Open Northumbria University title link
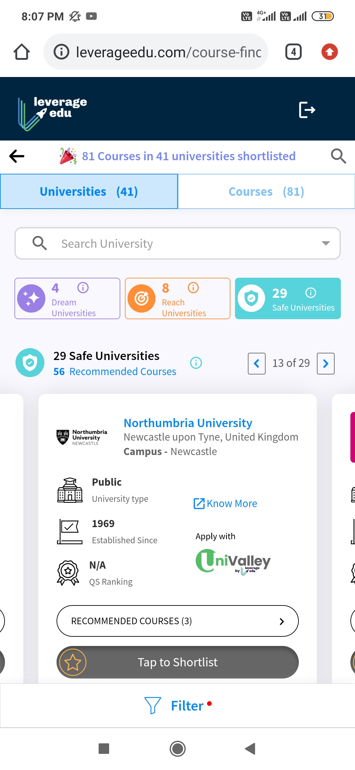 coord(188,423)
